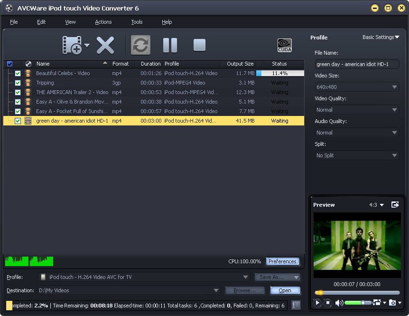Play the preview video

pyautogui.click(x=317, y=303)
